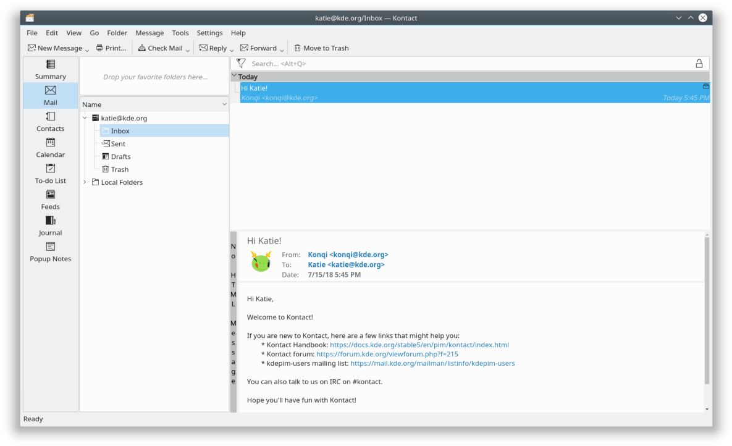
Task: Click the favorite folders drop area
Action: click(x=155, y=77)
